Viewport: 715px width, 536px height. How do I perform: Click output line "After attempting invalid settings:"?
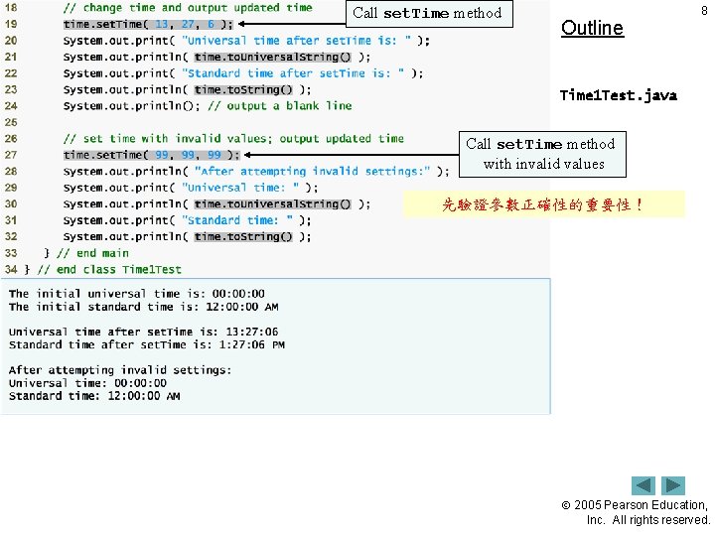point(120,370)
